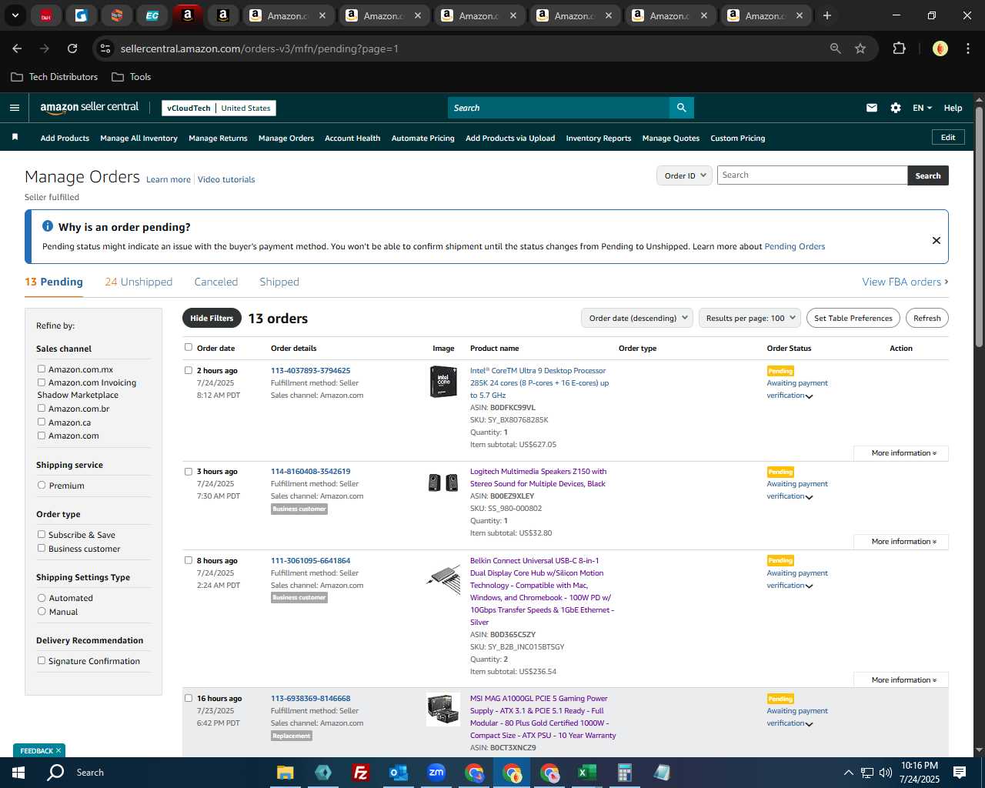This screenshot has width=985, height=788.
Task: Open the notifications icon in the system tray
Action: click(960, 773)
